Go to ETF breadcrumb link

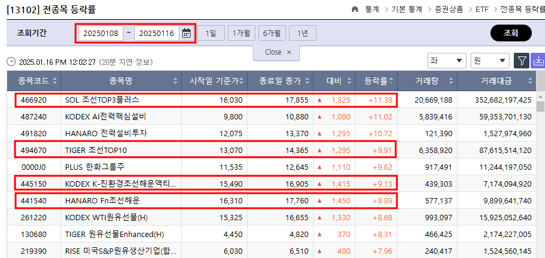click(x=481, y=10)
